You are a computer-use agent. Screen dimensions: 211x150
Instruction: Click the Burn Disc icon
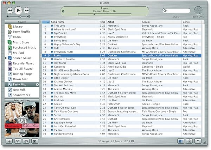pyautogui.click(x=198, y=10)
